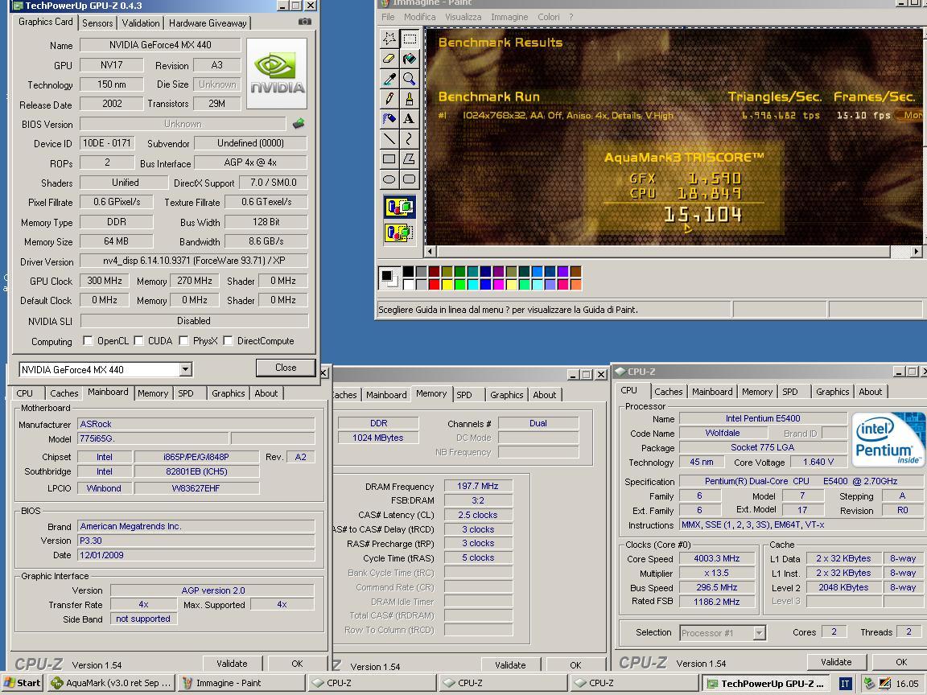
Task: Click the BIOS save chip icon in GPU-Z
Action: click(x=299, y=124)
